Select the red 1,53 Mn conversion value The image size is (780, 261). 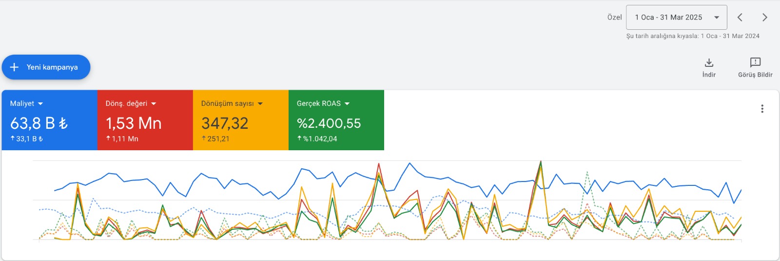[134, 123]
